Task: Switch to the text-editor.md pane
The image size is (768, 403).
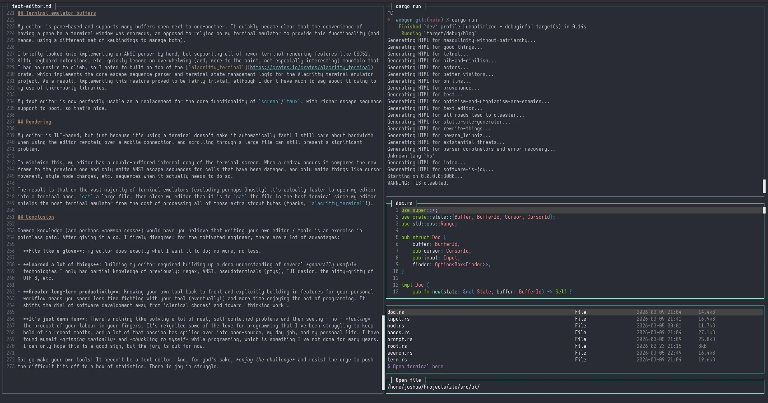Action: (32, 6)
